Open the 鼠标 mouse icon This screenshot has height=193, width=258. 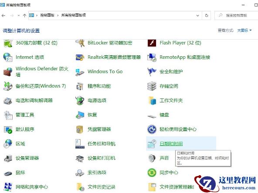[8, 173]
